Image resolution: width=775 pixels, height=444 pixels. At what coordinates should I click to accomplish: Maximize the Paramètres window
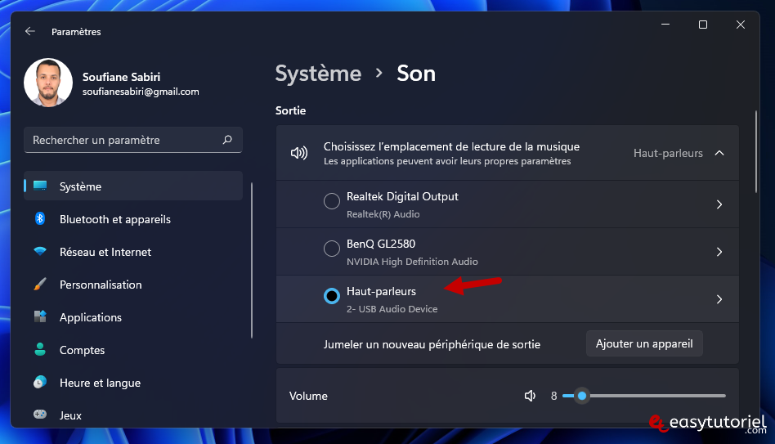[703, 25]
